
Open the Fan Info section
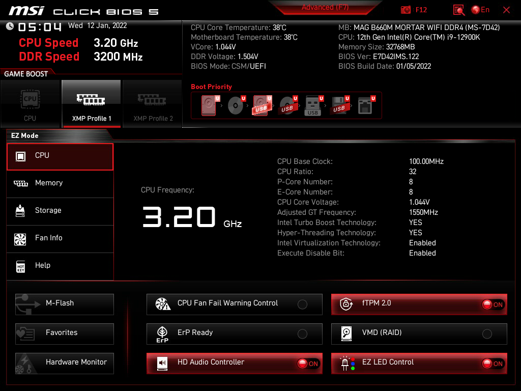pyautogui.click(x=60, y=239)
